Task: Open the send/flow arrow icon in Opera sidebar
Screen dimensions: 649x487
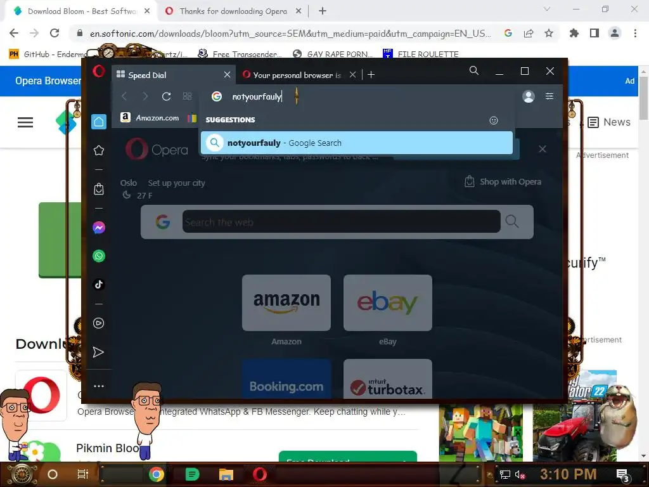Action: [98, 352]
